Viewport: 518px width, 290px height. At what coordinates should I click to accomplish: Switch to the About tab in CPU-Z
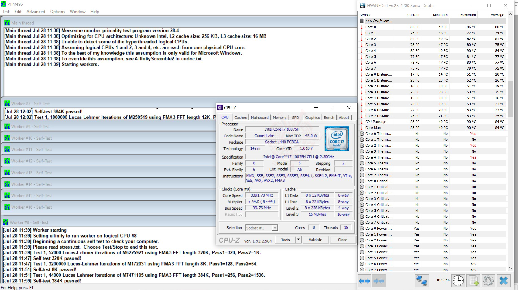click(344, 118)
